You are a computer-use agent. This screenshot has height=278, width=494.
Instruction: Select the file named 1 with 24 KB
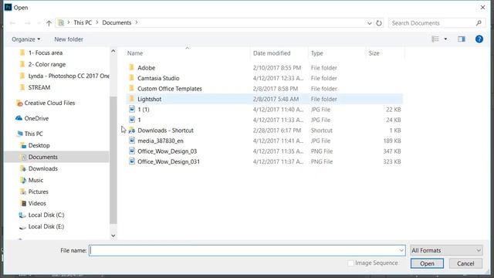tap(264, 120)
